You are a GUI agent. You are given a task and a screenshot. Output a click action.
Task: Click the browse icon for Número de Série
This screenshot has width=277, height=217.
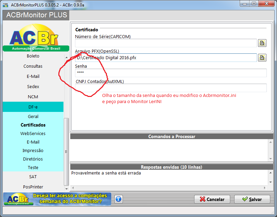262,43
